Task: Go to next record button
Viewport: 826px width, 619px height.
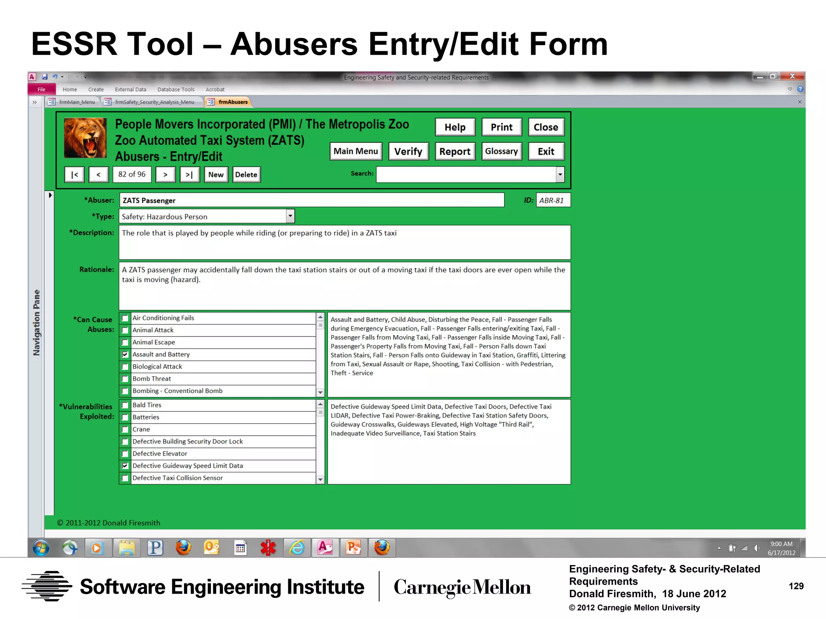Action: click(x=165, y=174)
